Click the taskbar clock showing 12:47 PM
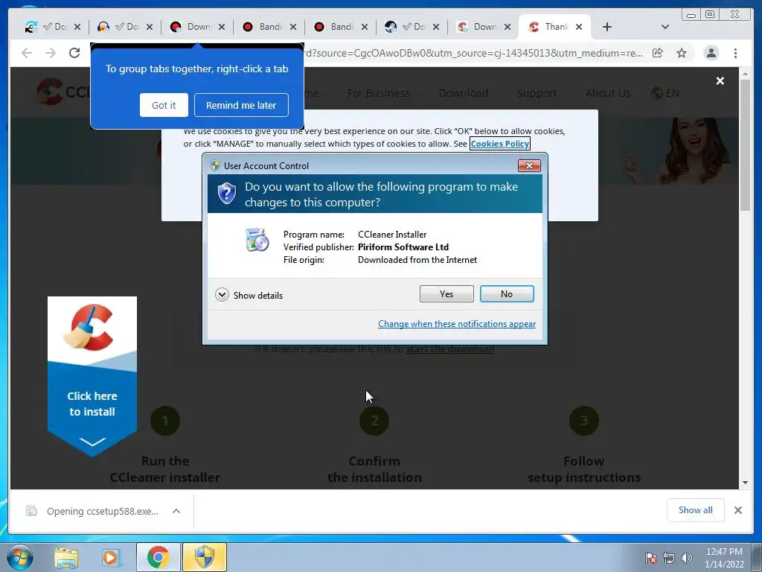The image size is (762, 572). coord(724,557)
